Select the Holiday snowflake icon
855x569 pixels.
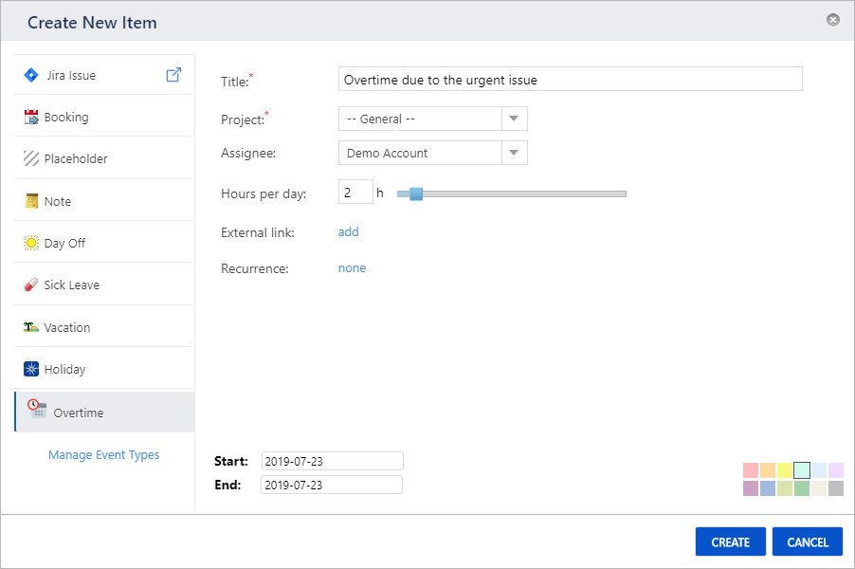30,369
